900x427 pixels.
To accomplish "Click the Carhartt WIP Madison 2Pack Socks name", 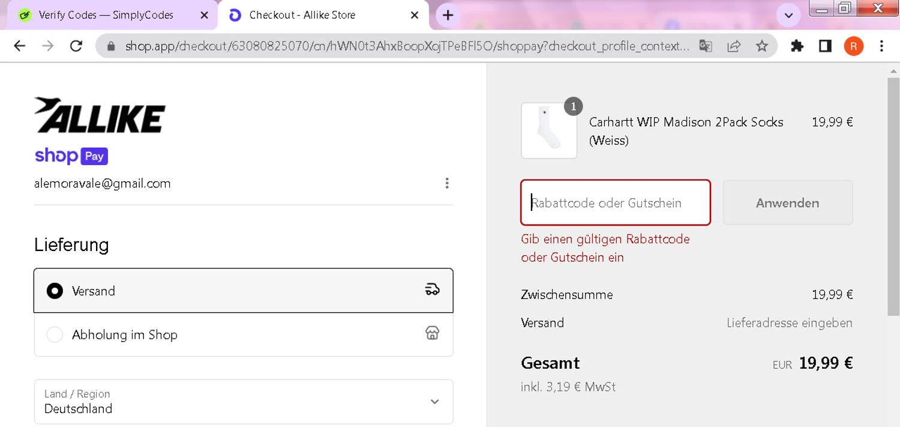I will [x=686, y=131].
